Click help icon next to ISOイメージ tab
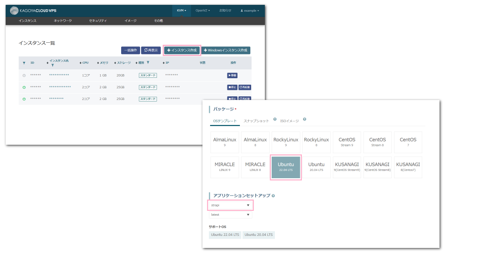The height and width of the screenshot is (254, 483). pos(305,119)
